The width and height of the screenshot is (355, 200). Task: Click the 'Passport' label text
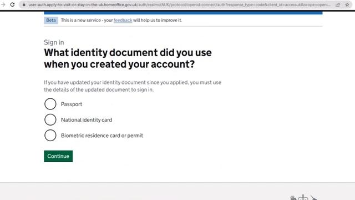[x=72, y=104]
